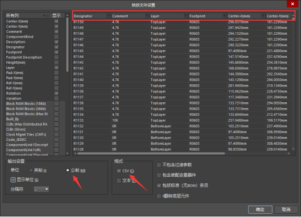301x217 pixels.
Task: Click the 显示 column header
Action: point(56,16)
